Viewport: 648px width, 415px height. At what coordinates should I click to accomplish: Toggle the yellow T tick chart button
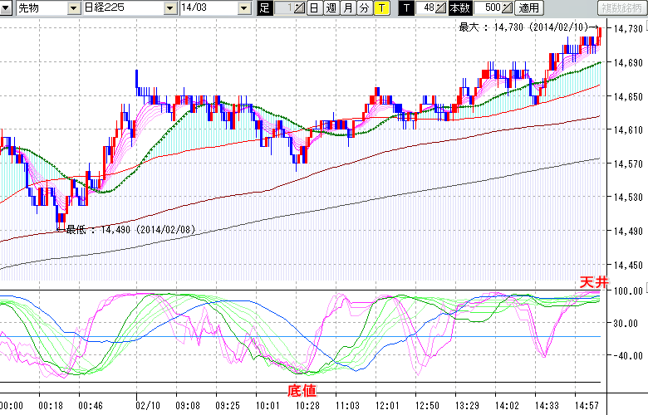(381, 8)
